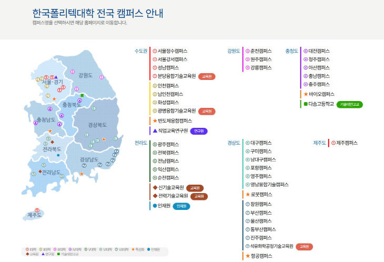The width and height of the screenshot is (384, 262).
Task: Click the 교육원 badge next to 석유화학공정기술교육원
Action: tap(304, 247)
